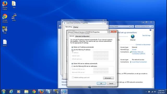
Task: Click the help button in IPv4 Properties title bar
Action: pos(109,32)
